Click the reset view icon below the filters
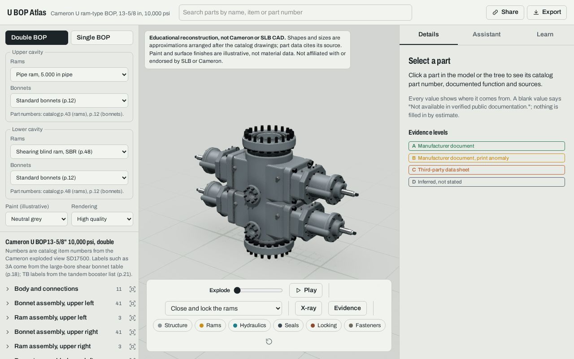This screenshot has width=574, height=359. (269, 341)
